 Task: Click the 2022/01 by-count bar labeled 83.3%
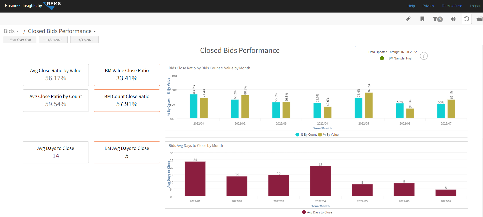[x=194, y=106]
